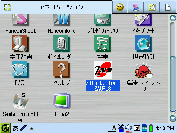Launch the SambaController cat icon

click(20, 101)
